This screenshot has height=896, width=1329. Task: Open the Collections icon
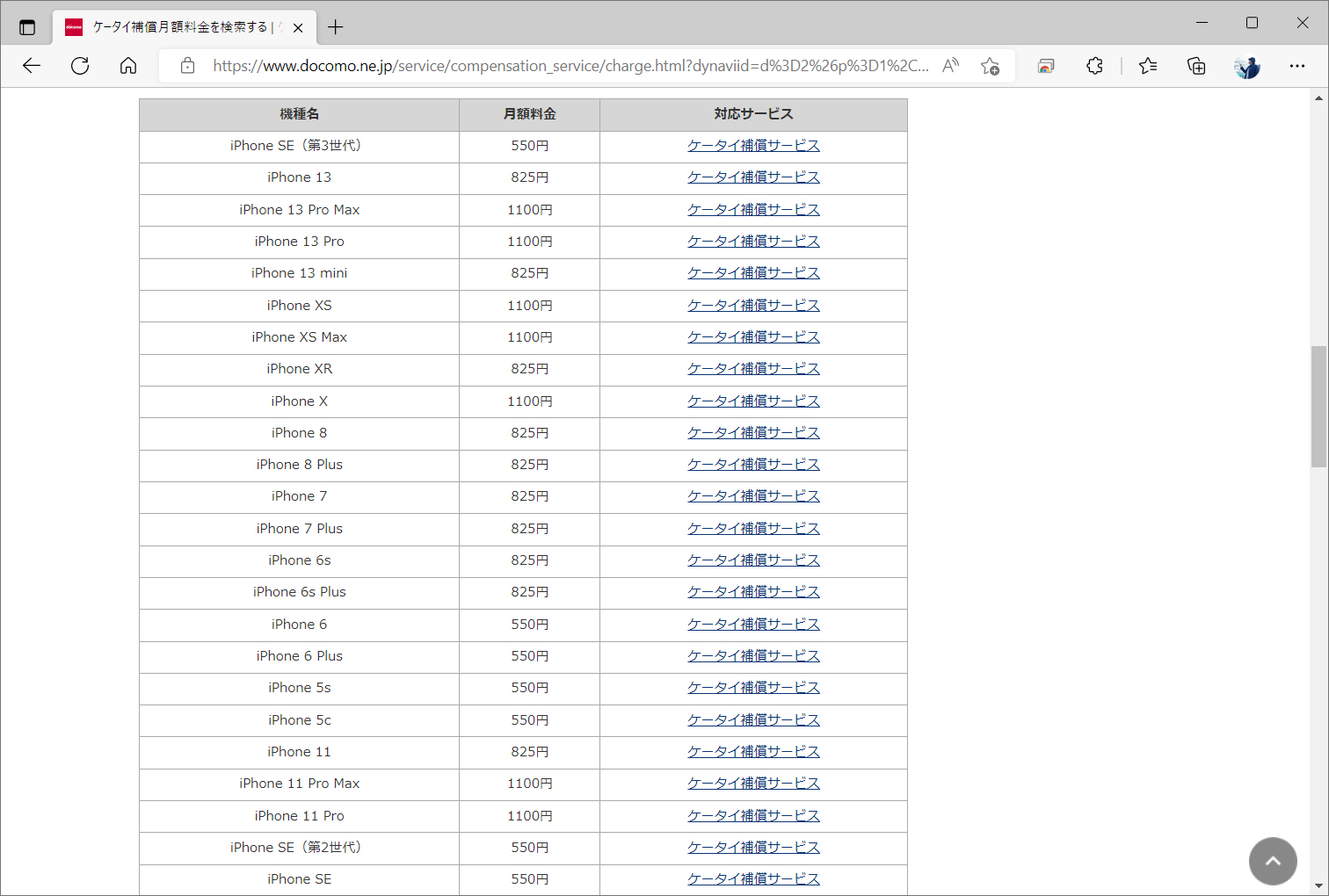pyautogui.click(x=1196, y=66)
